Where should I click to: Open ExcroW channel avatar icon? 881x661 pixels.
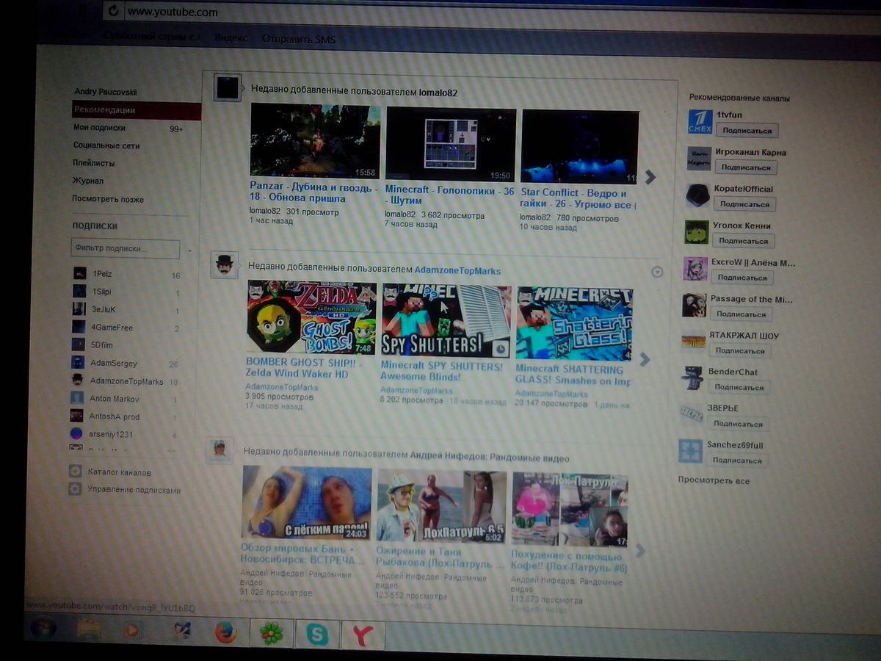coord(695,269)
